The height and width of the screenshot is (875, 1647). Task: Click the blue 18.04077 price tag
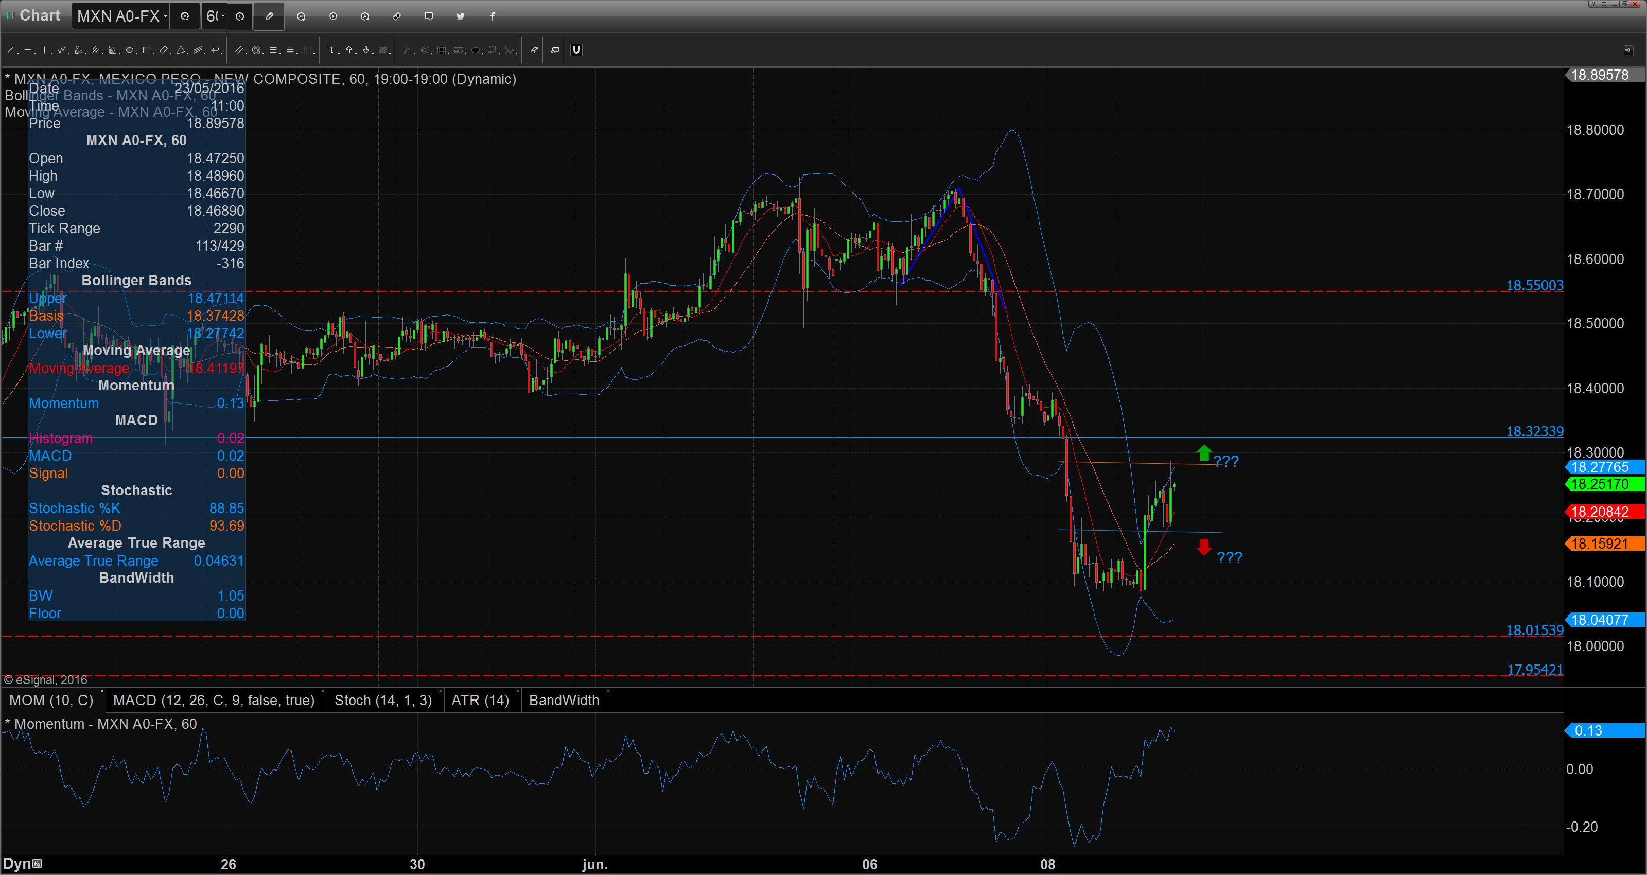(x=1605, y=620)
